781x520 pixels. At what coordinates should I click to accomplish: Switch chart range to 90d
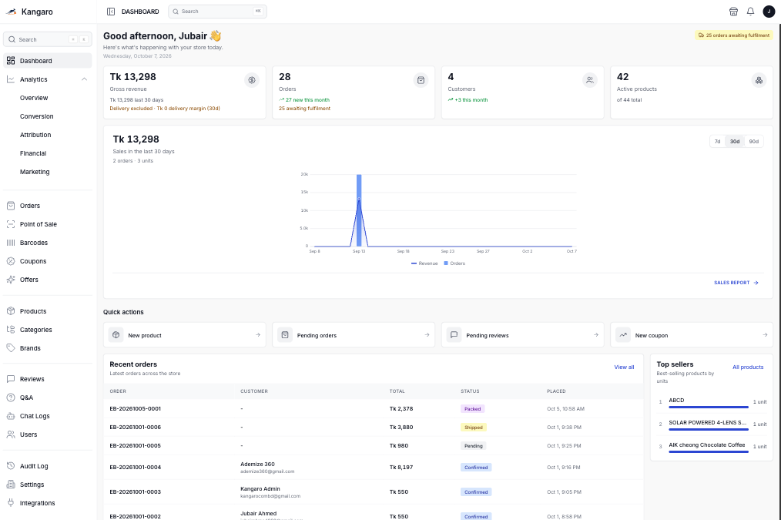[753, 142]
